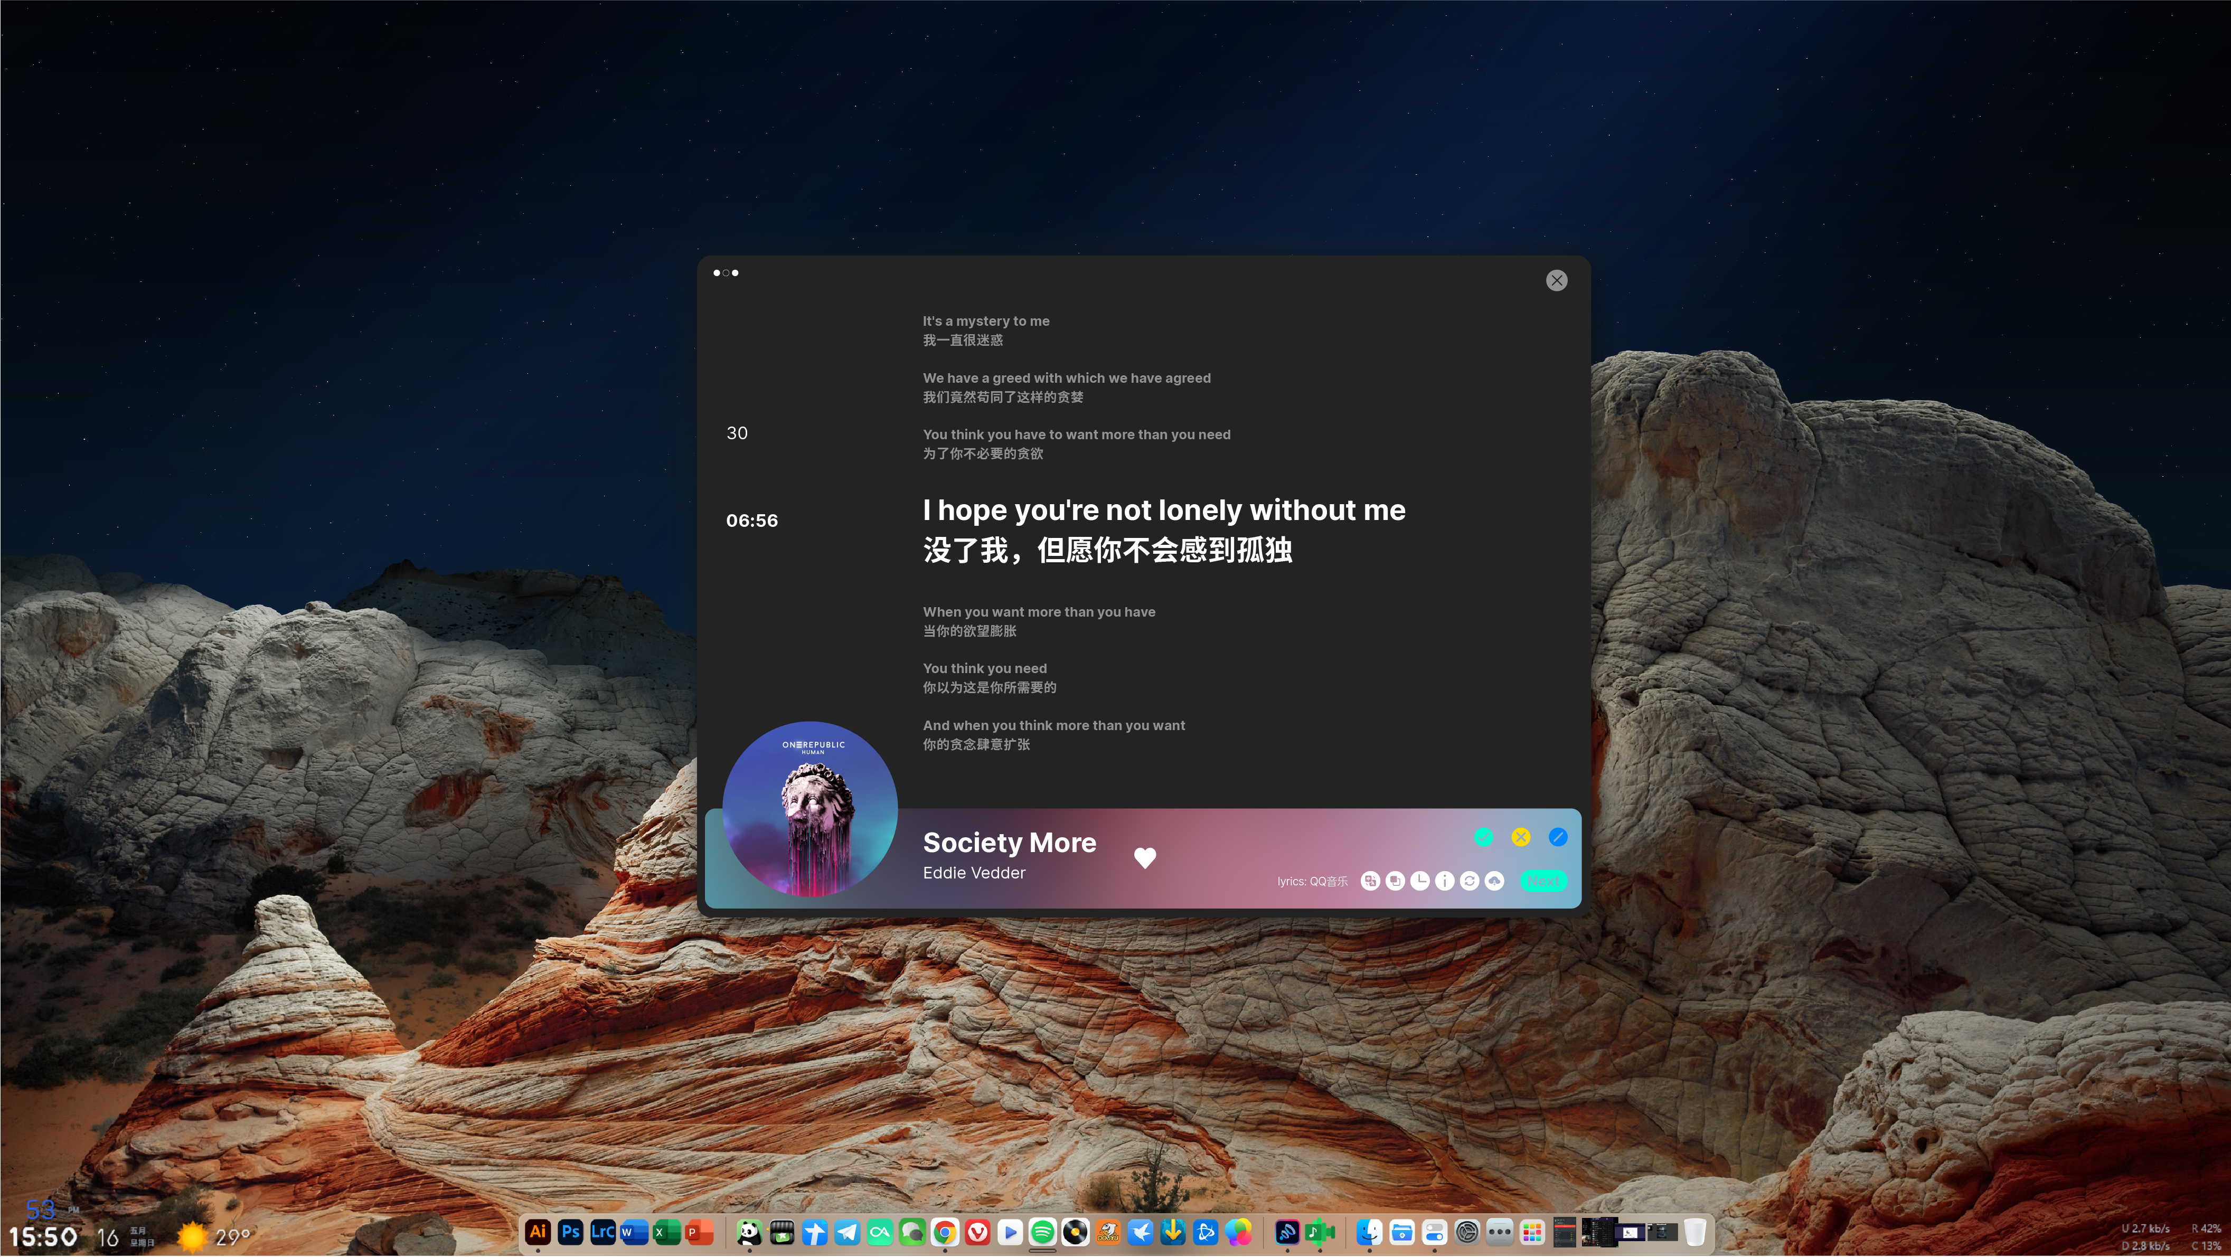Edit lyrics with the blue pencil icon
This screenshot has width=2231, height=1257.
click(x=1558, y=837)
